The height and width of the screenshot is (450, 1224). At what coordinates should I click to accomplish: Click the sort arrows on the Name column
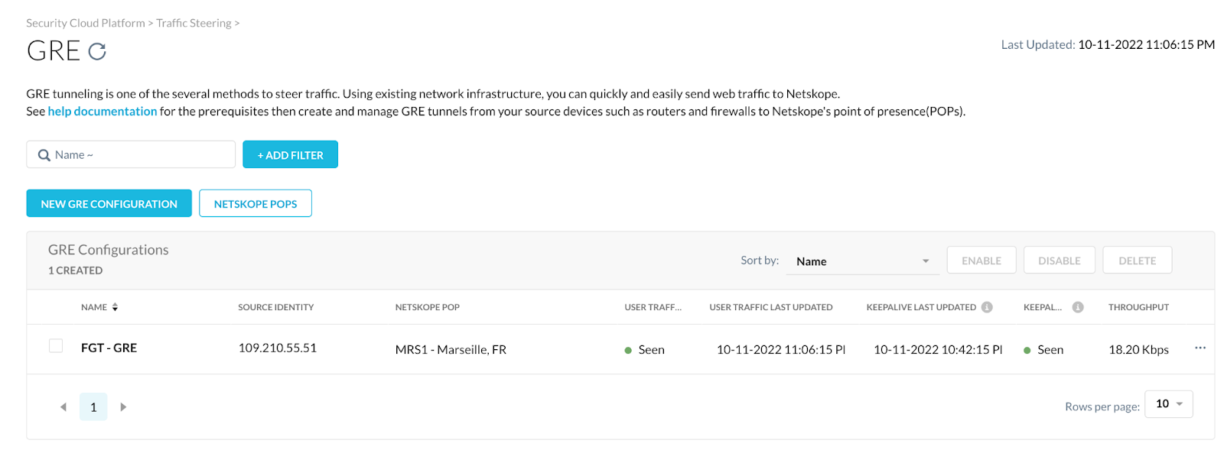click(115, 306)
